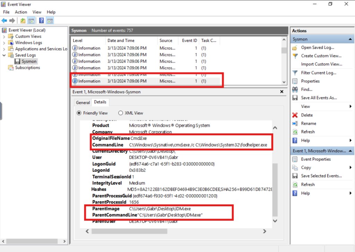Open the View menu in menu bar
Screen dimensions: 355x252
[37, 12]
